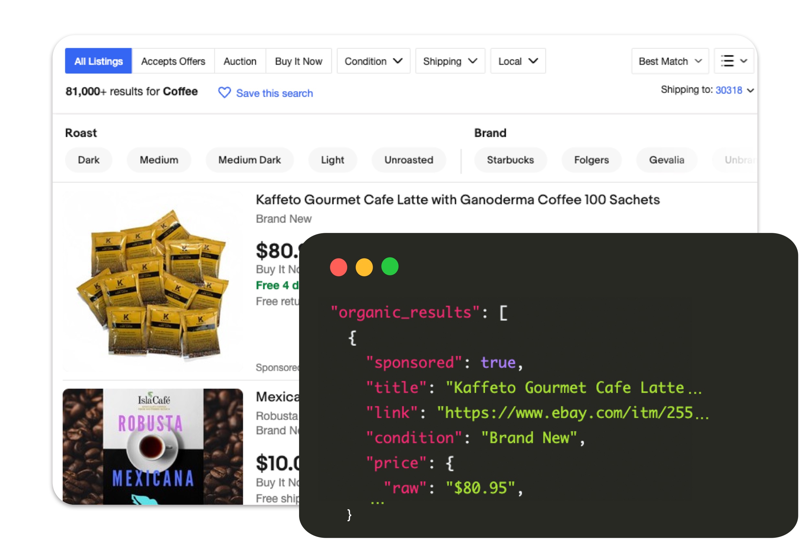Expand the Best Match sort dropdown

[x=669, y=61]
